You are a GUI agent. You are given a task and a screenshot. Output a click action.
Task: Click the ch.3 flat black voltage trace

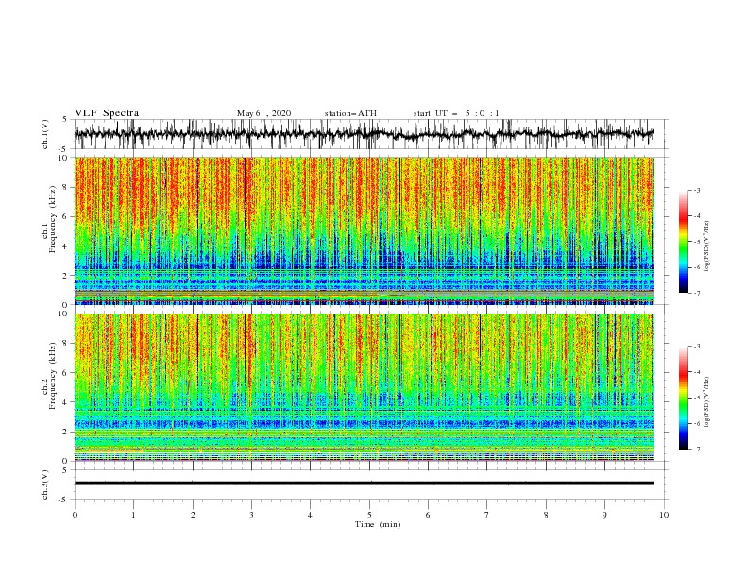(x=364, y=484)
